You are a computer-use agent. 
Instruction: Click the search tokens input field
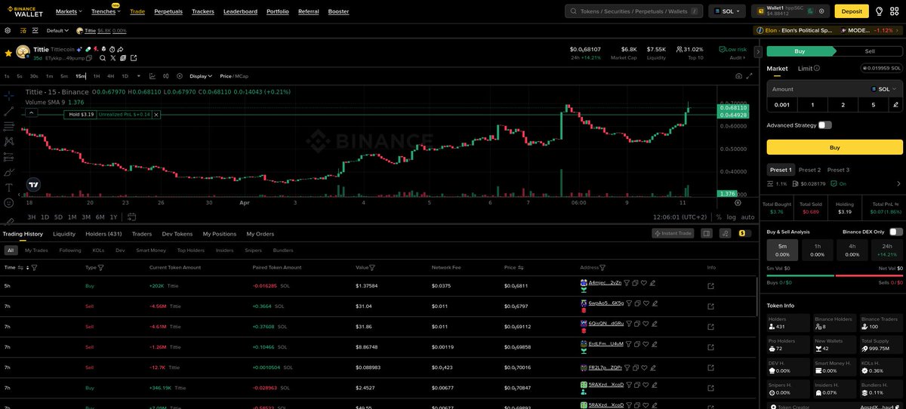click(634, 11)
